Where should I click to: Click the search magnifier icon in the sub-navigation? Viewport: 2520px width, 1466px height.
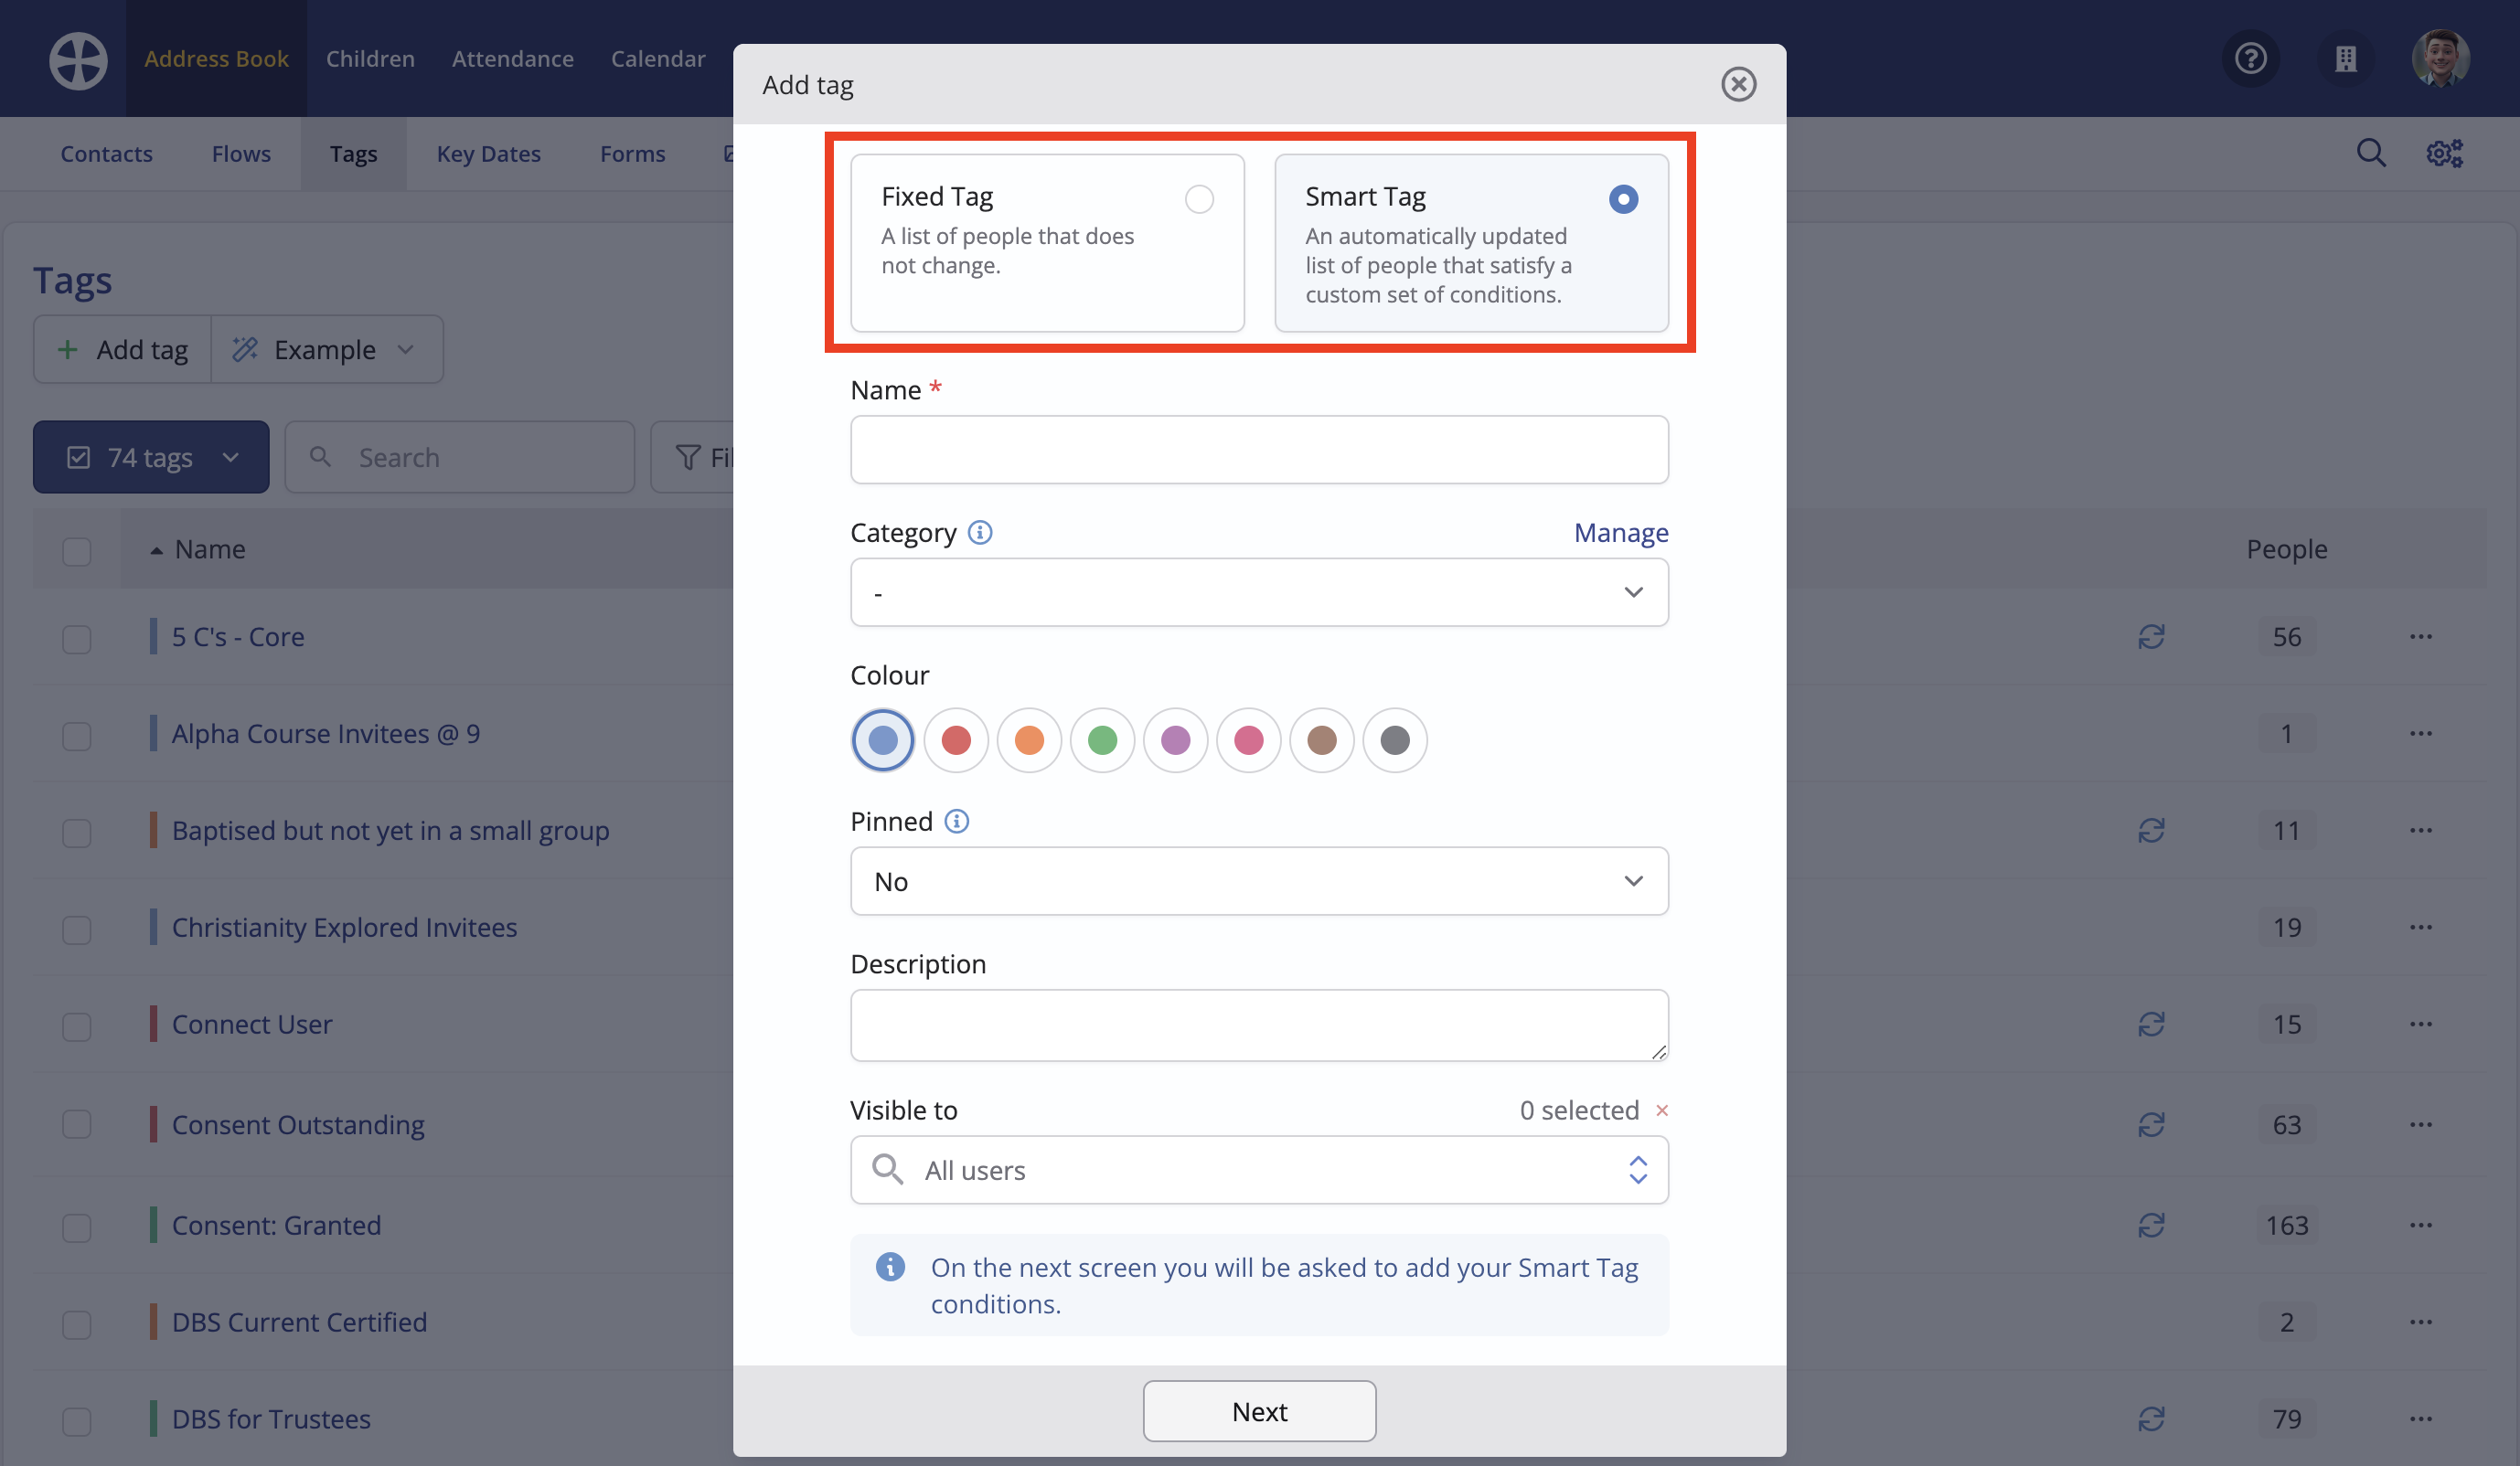[x=2371, y=153]
